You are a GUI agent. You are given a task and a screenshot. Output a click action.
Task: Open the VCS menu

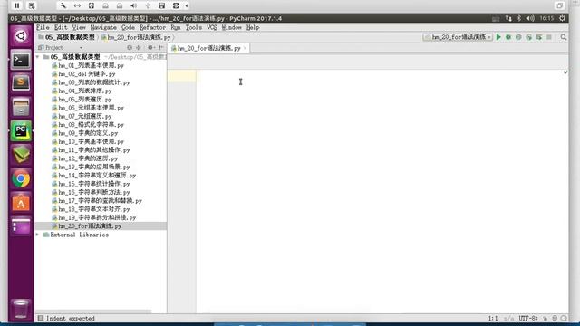tap(211, 28)
